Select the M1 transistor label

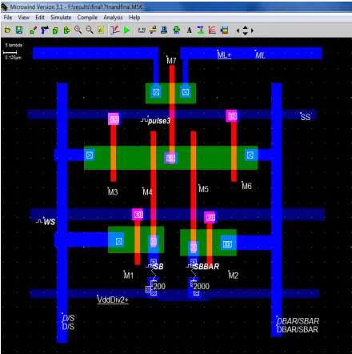pyautogui.click(x=129, y=276)
